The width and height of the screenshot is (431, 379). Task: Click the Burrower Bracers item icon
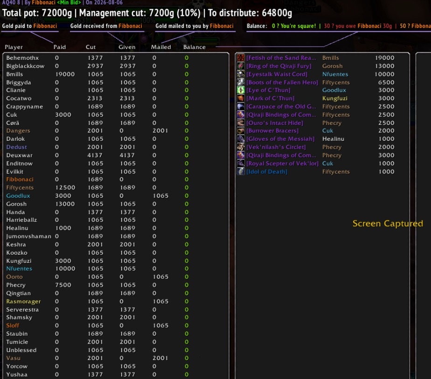point(241,131)
